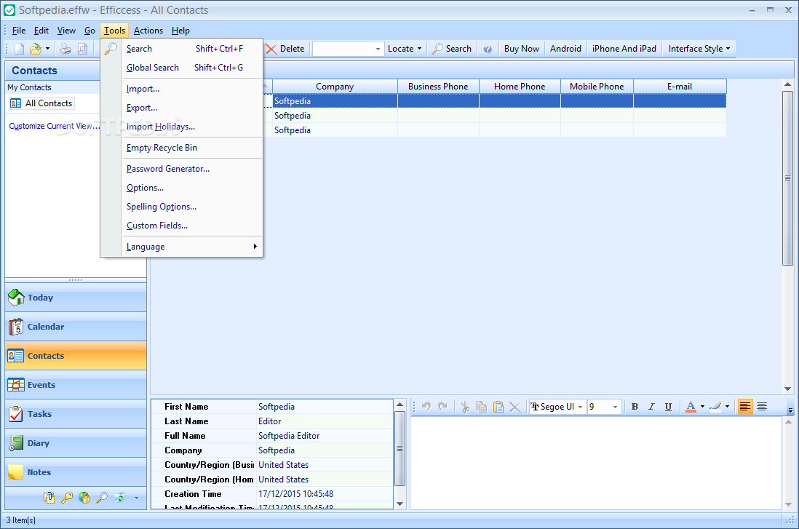The height and width of the screenshot is (529, 799).
Task: Open the Events navigation section
Action: pyautogui.click(x=76, y=385)
